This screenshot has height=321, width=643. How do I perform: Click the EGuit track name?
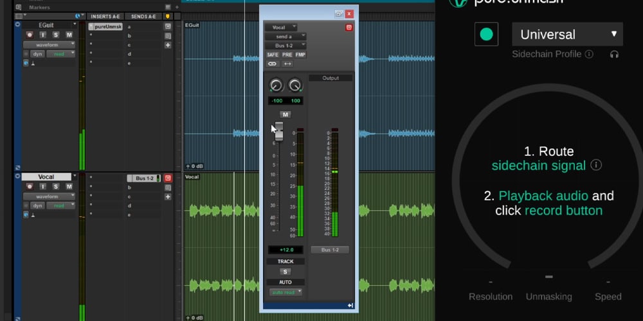click(46, 25)
